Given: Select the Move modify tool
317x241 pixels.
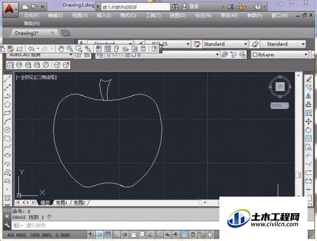Looking at the screenshot, I should tap(309, 121).
